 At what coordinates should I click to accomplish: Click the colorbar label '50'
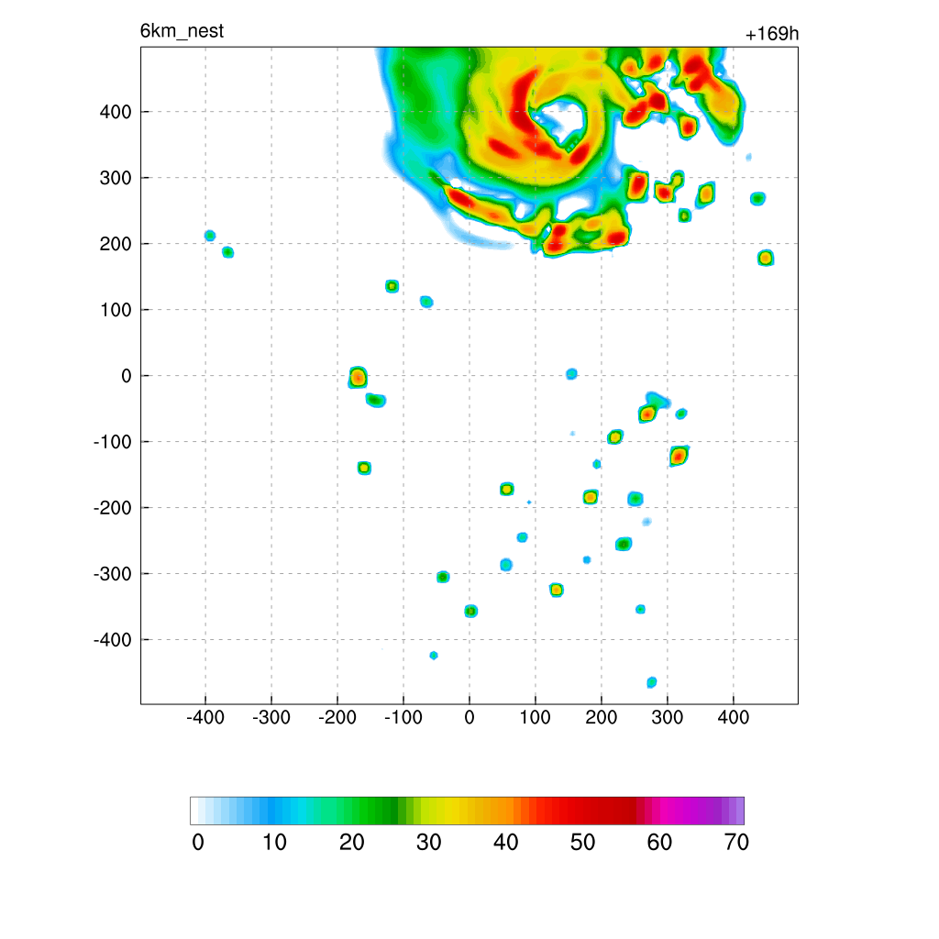pyautogui.click(x=582, y=842)
